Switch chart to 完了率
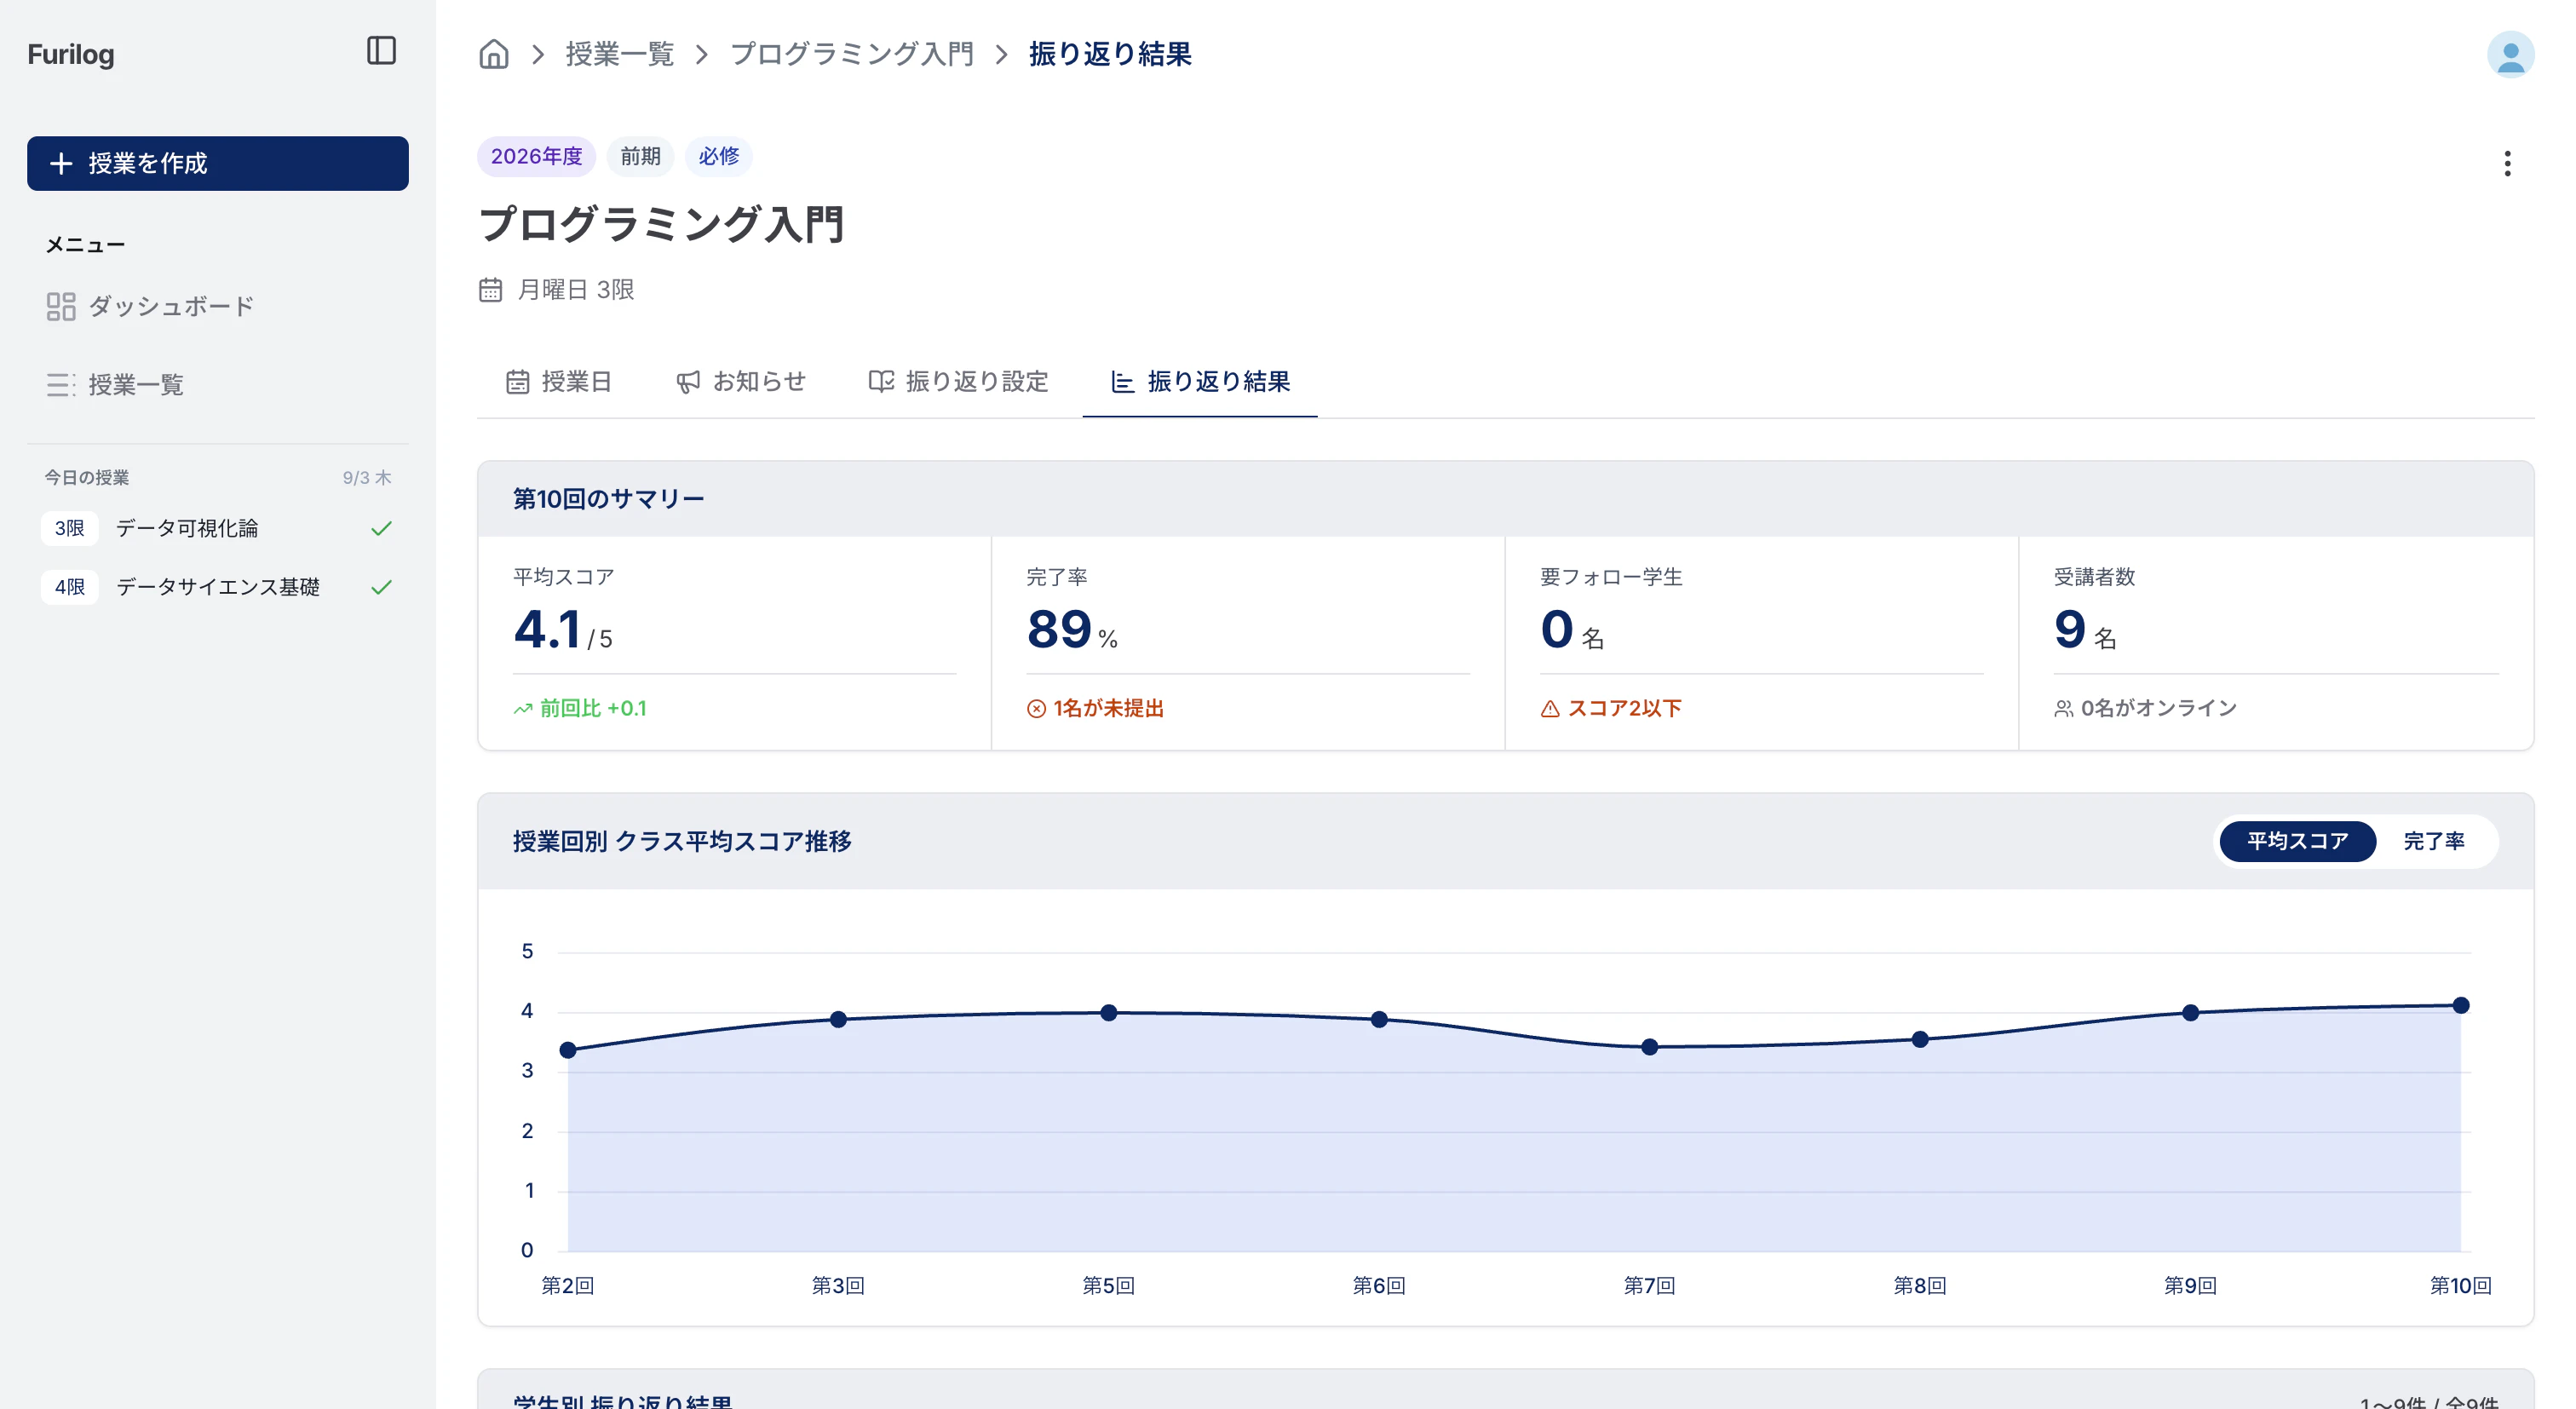This screenshot has width=2576, height=1409. click(x=2434, y=842)
